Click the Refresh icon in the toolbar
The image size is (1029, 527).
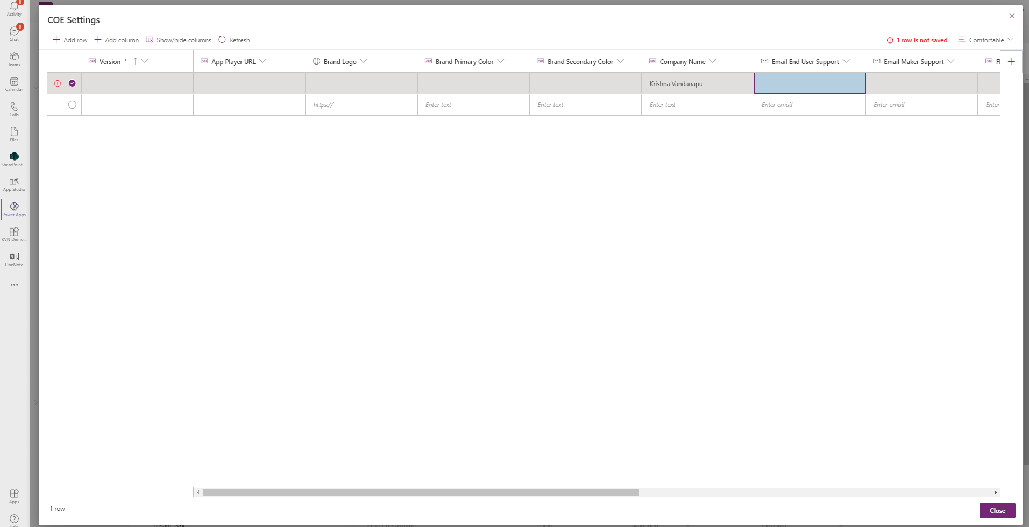[x=221, y=39]
